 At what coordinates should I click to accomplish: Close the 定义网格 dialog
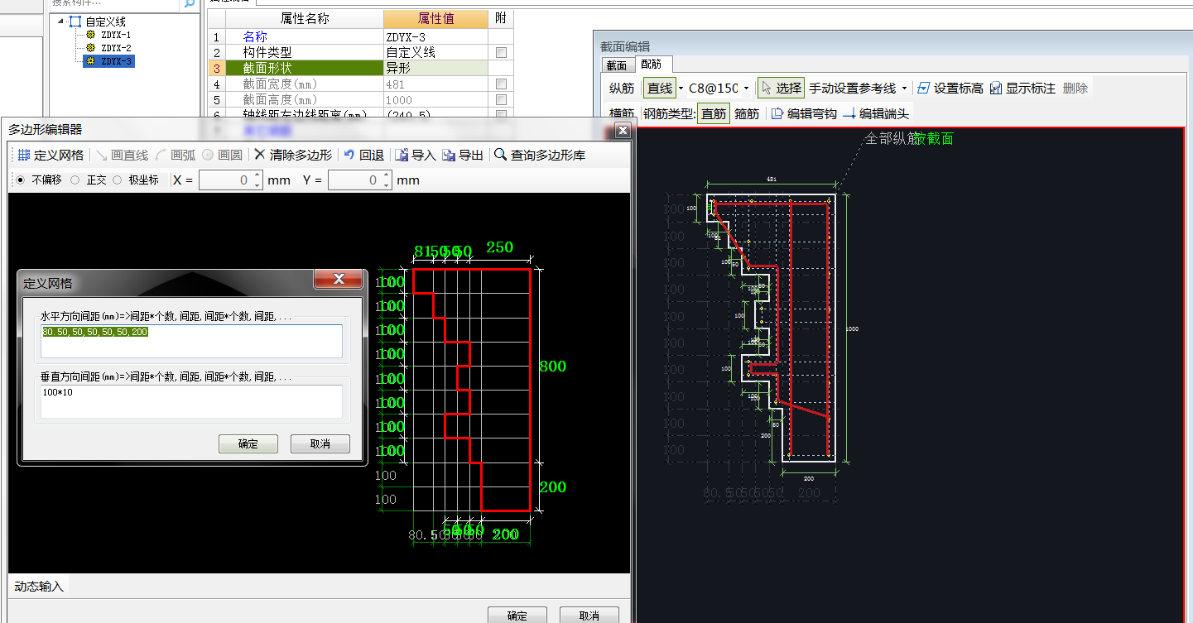(x=339, y=280)
